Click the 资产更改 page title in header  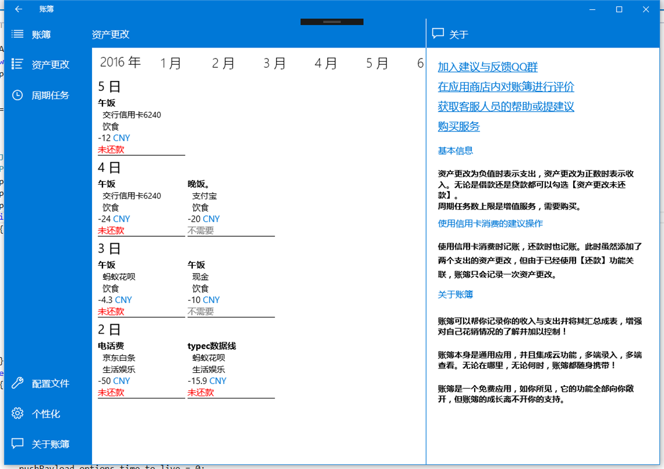click(111, 34)
